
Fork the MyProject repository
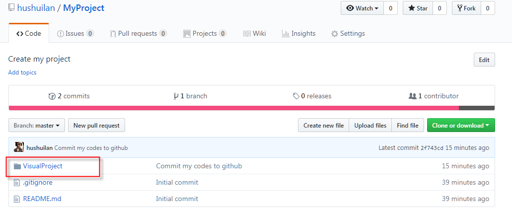466,8
